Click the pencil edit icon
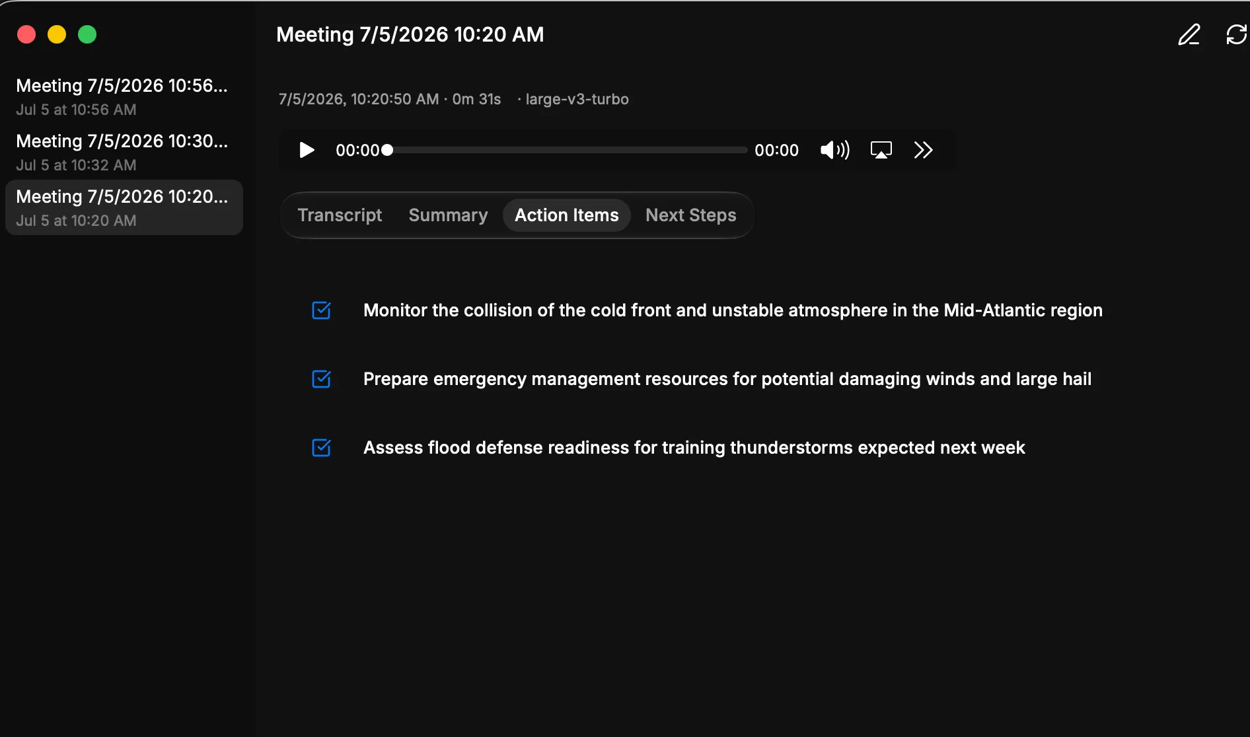The width and height of the screenshot is (1250, 737). [x=1189, y=34]
